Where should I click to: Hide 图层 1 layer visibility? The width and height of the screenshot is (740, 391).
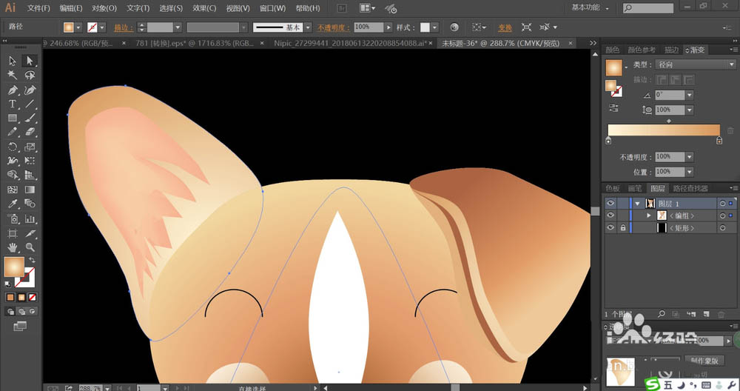[610, 203]
